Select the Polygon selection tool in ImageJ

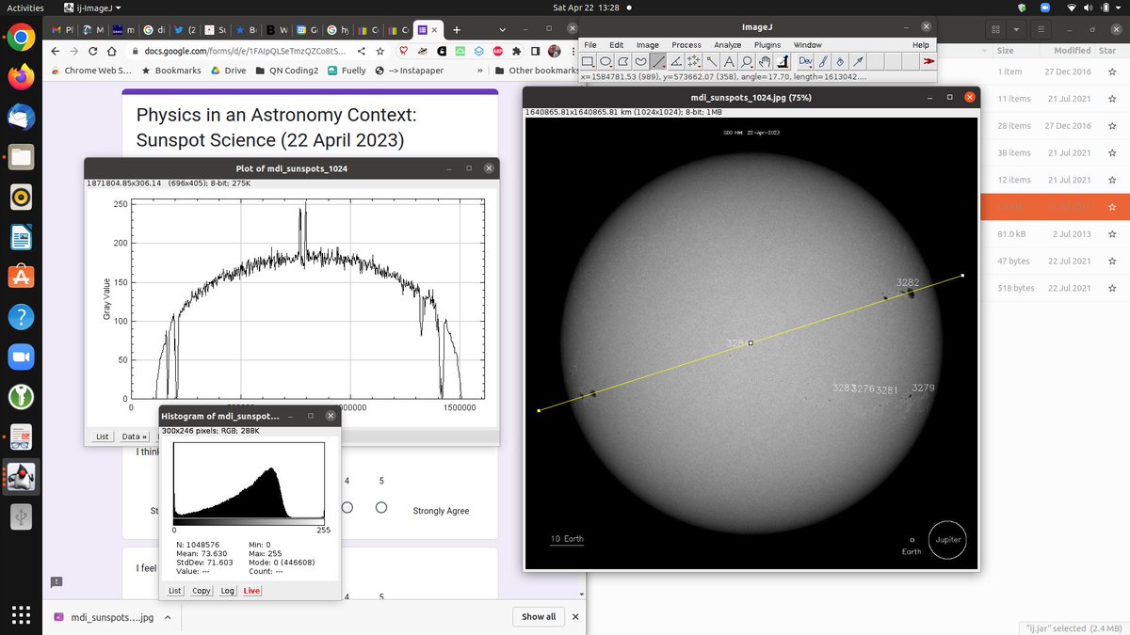[x=623, y=61]
